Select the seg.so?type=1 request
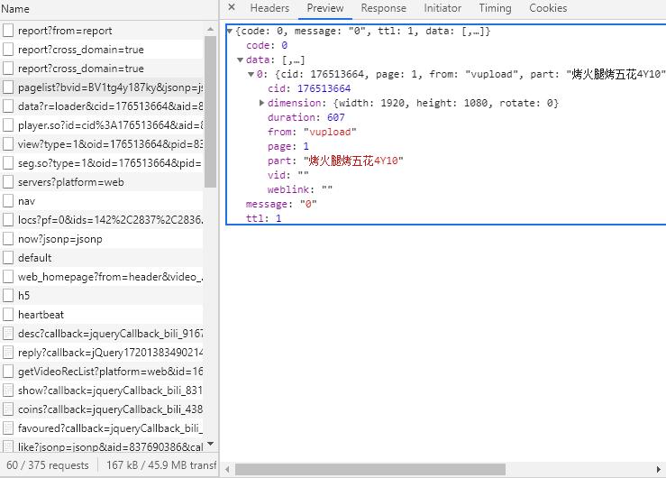 point(102,163)
